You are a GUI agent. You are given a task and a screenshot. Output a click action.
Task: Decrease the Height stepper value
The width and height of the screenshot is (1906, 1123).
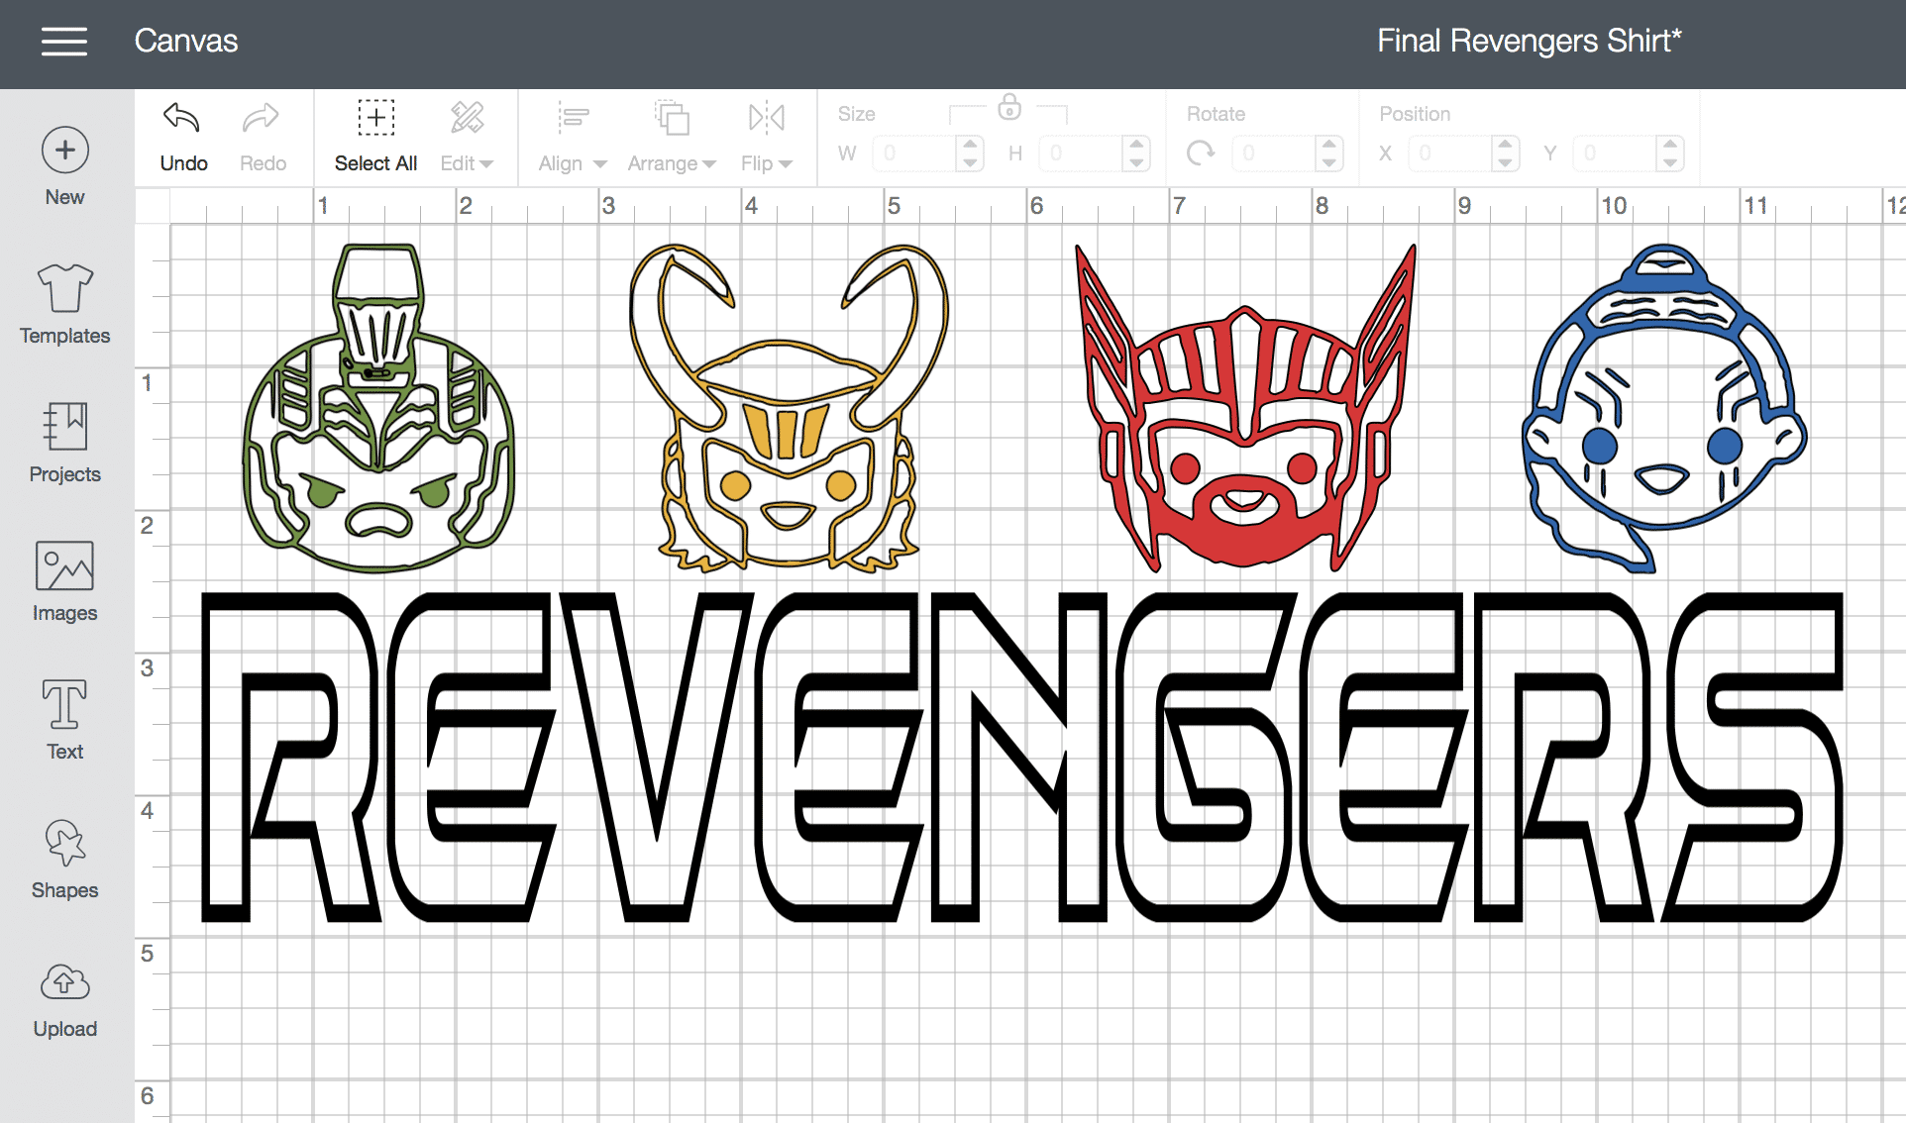pyautogui.click(x=1137, y=162)
